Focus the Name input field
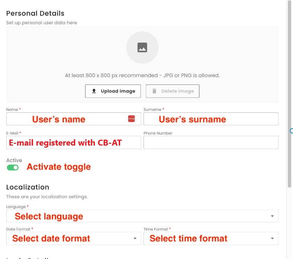Image resolution: width=293 pixels, height=259 pixels. (x=66, y=119)
